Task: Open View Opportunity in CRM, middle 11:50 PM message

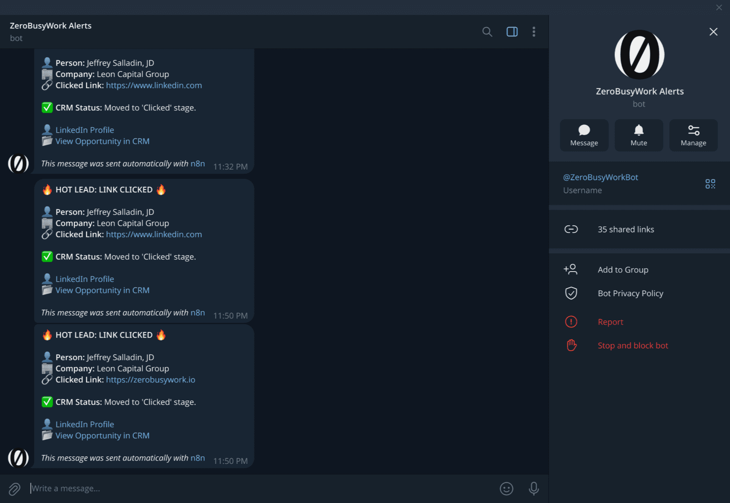Action: (103, 290)
